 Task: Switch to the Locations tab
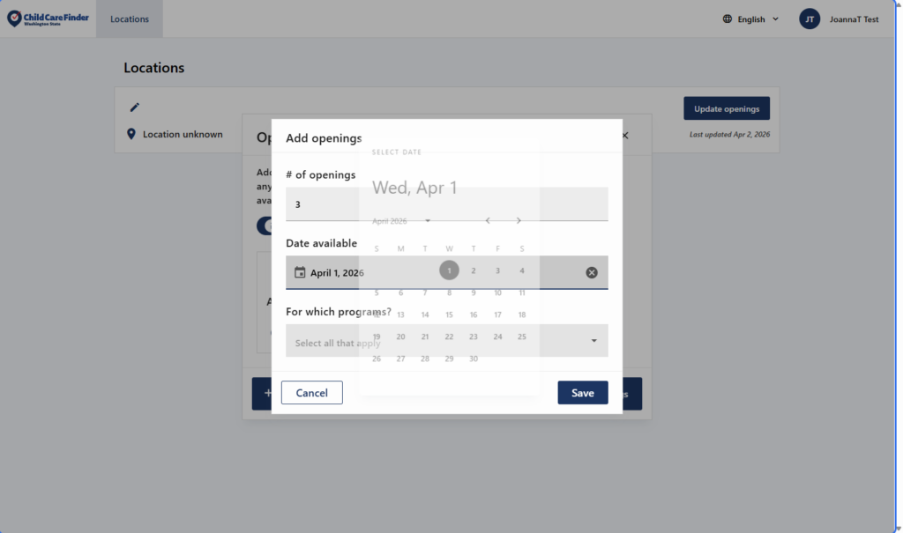coord(130,19)
